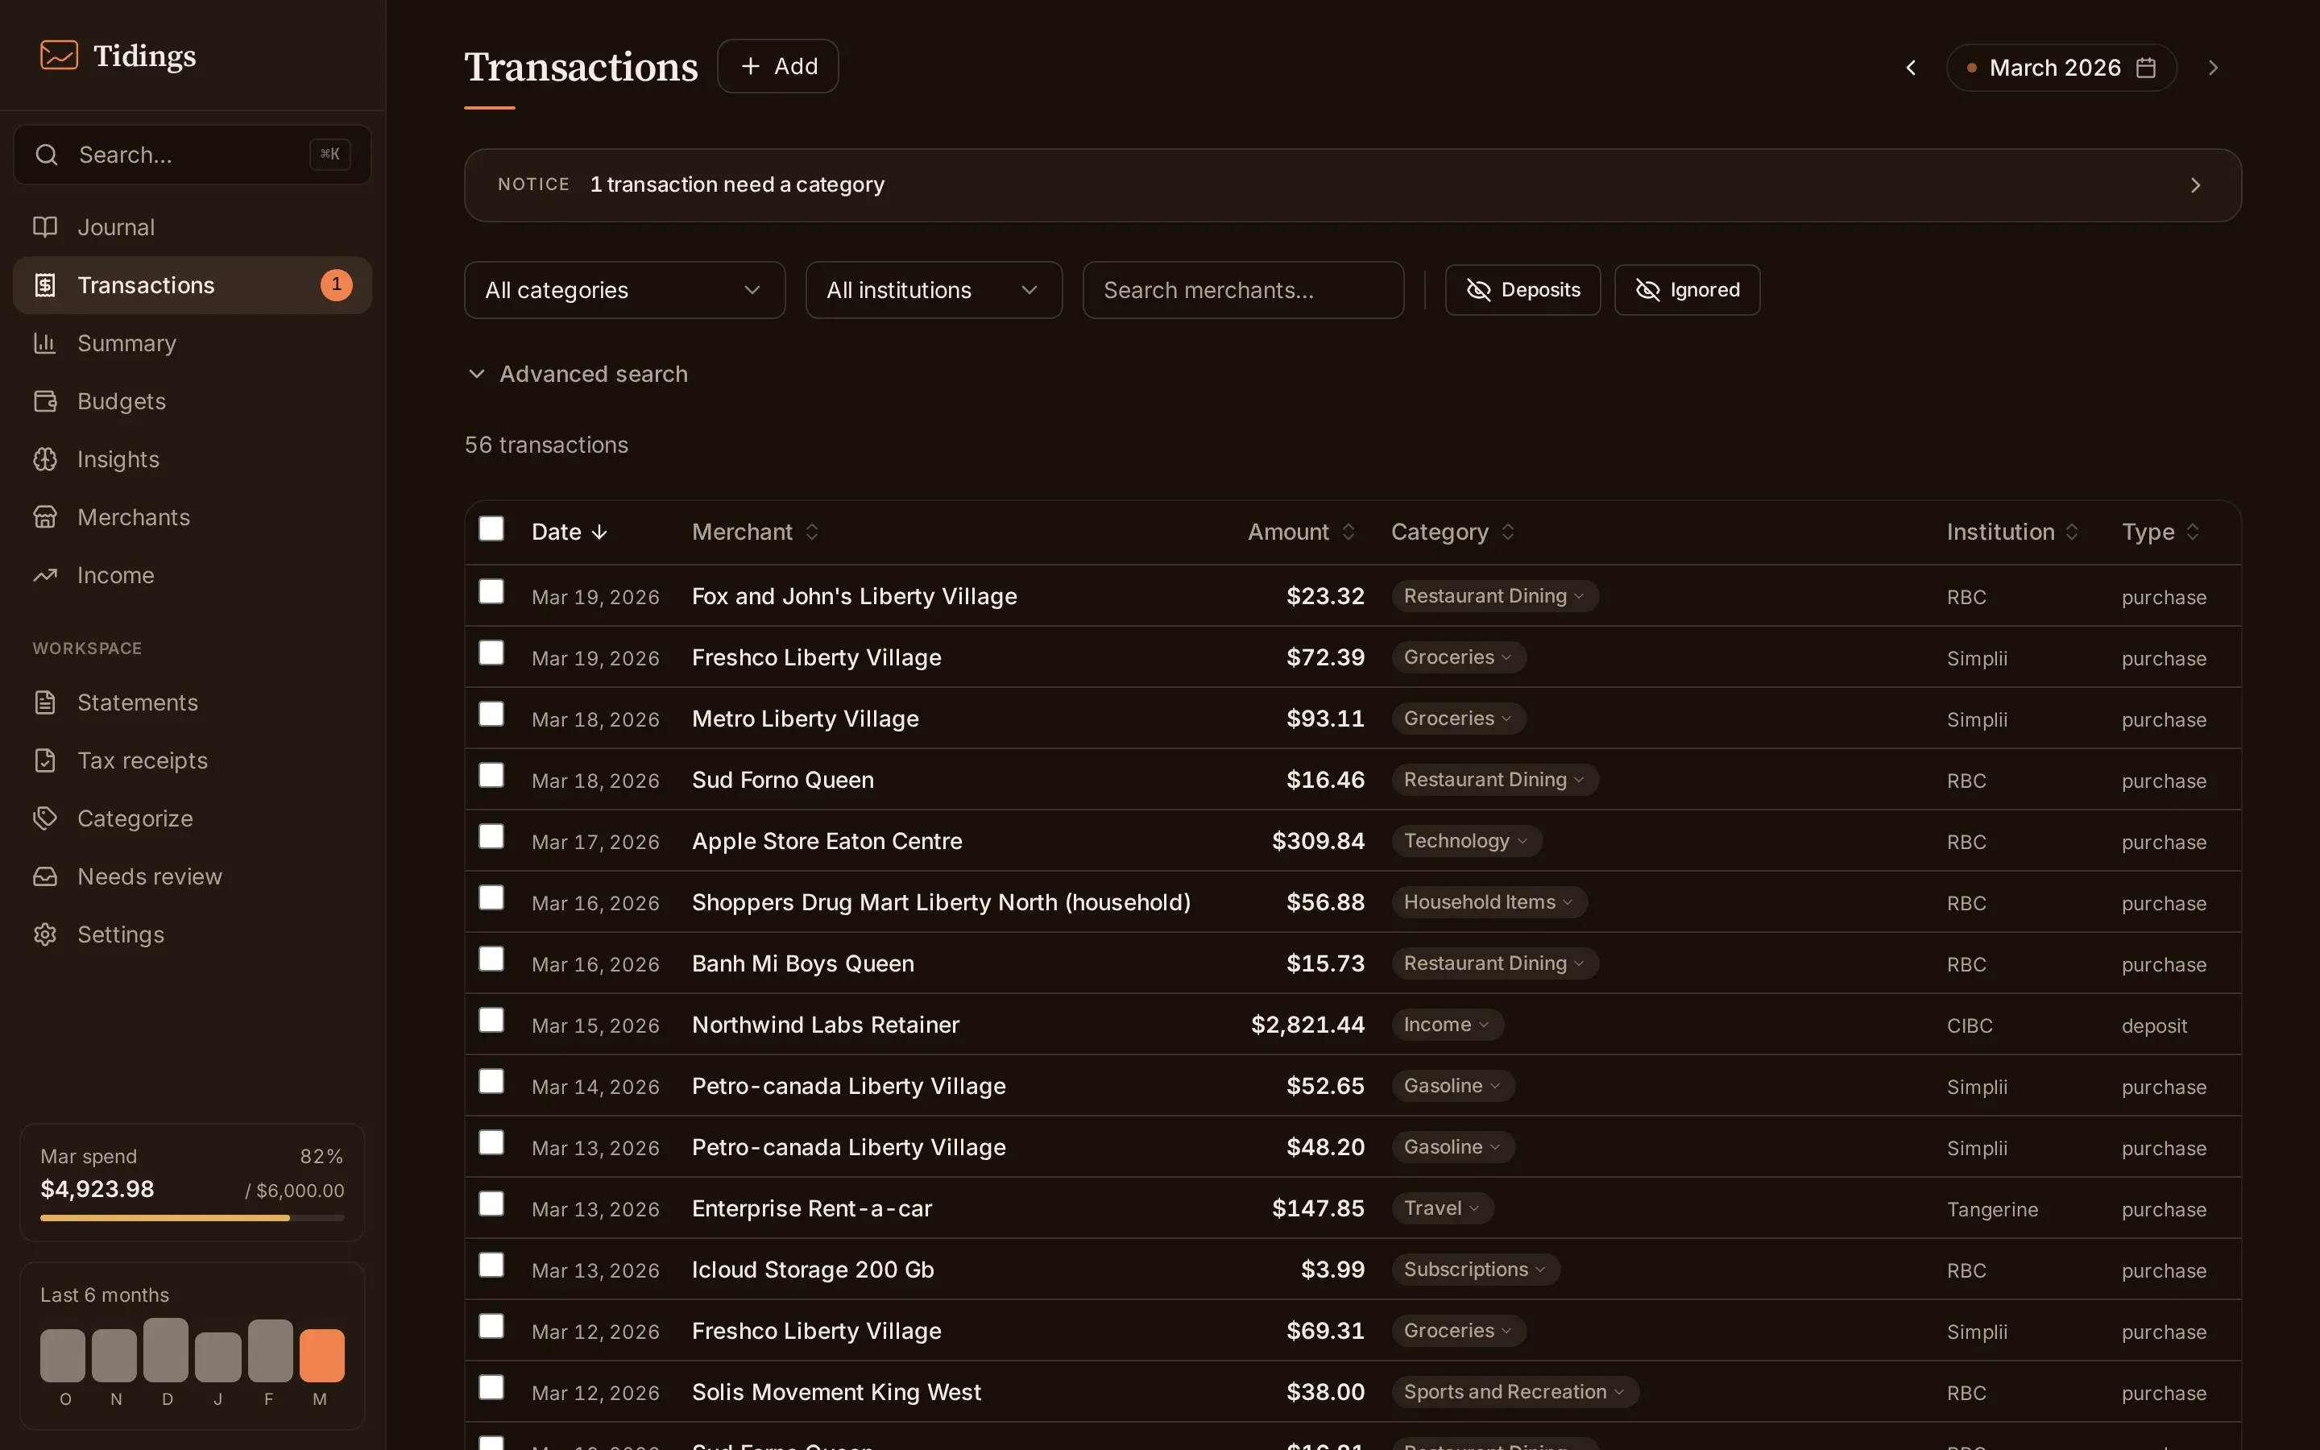Click the $2,821.44 amount cell

point(1307,1025)
